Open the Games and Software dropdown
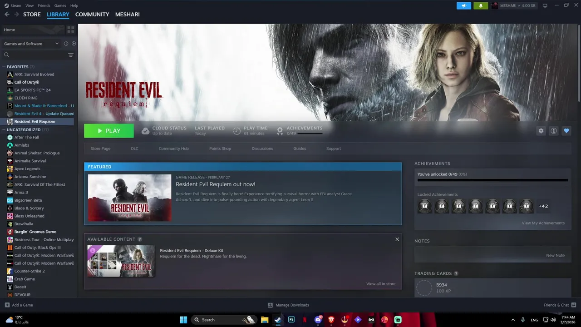Screen dimensions: 581x327 31,44
